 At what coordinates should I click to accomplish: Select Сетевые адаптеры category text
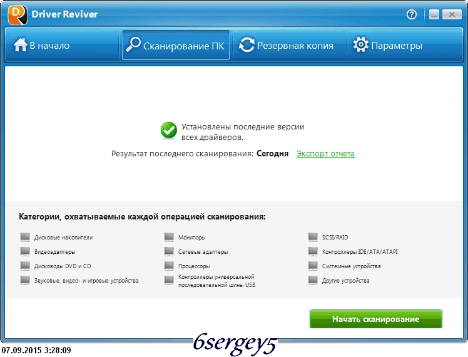[203, 252]
